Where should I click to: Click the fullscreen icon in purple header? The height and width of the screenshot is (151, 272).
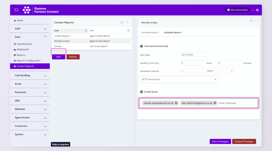point(16,10)
